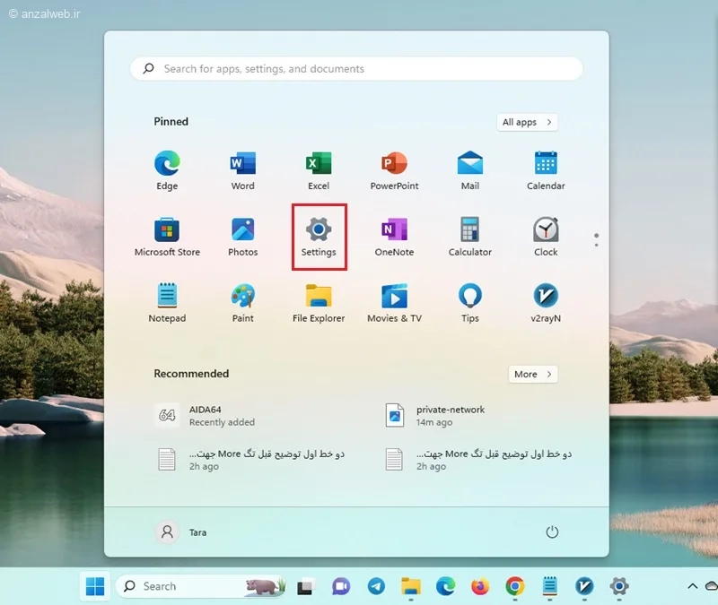Open Telegram from the taskbar

376,586
